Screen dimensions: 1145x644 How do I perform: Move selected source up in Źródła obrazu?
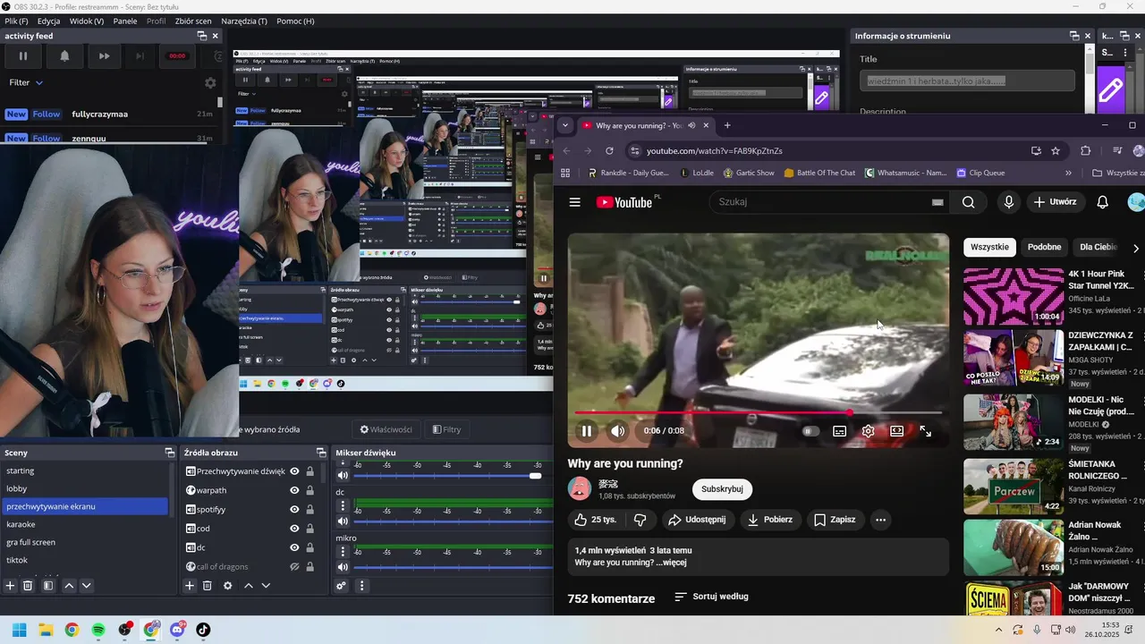click(249, 586)
